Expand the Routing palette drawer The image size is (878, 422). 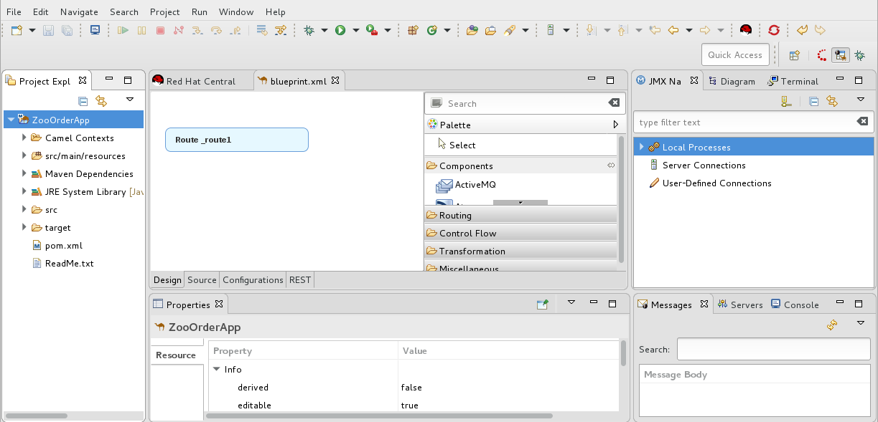tap(455, 215)
